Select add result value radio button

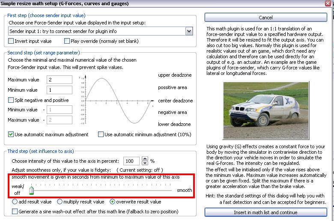tap(15, 202)
